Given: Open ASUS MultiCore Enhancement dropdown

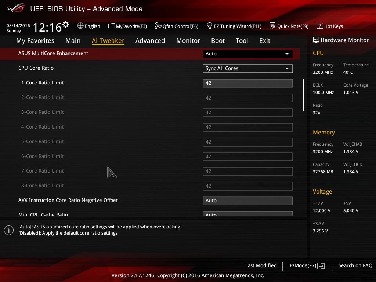Looking at the screenshot, I should point(247,54).
